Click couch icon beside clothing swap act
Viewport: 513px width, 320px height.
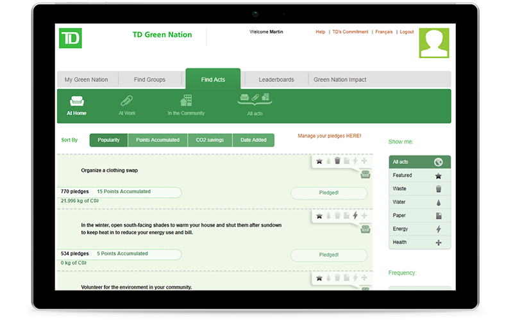pyautogui.click(x=366, y=175)
